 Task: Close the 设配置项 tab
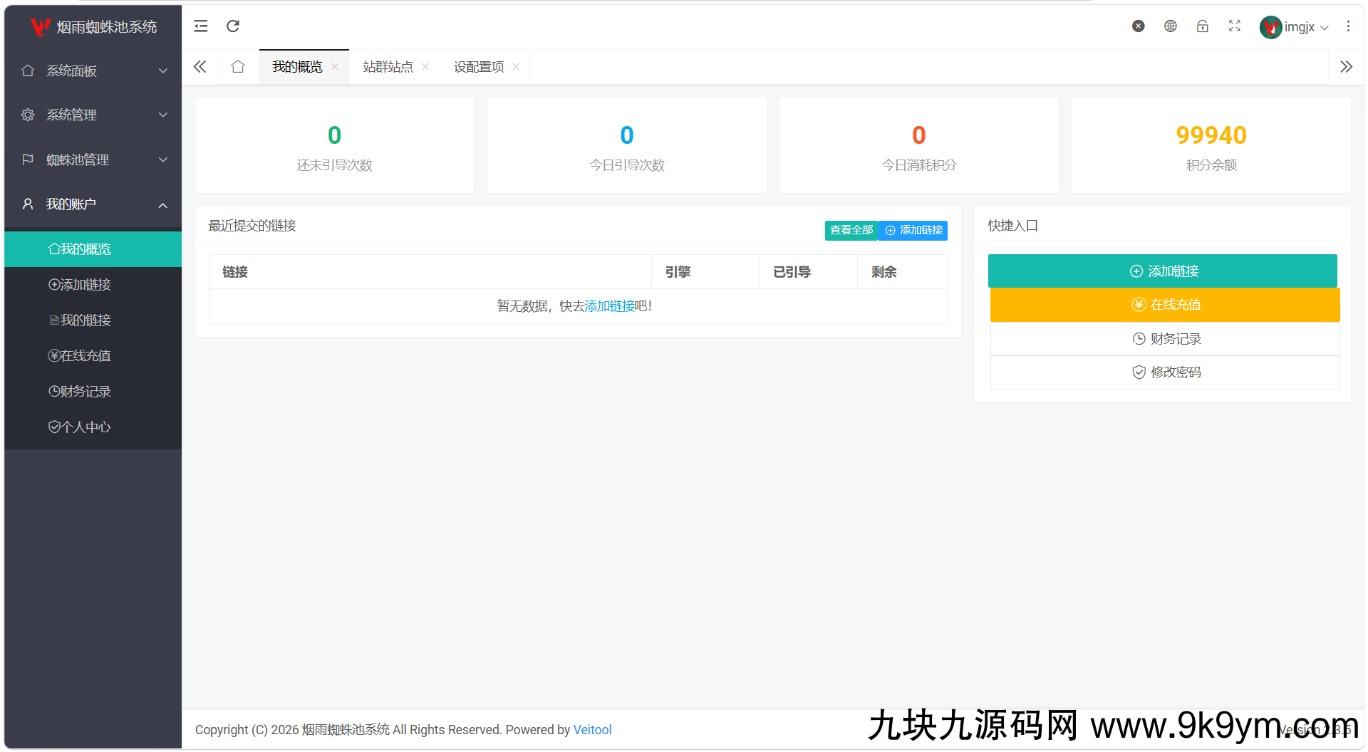pyautogui.click(x=516, y=66)
